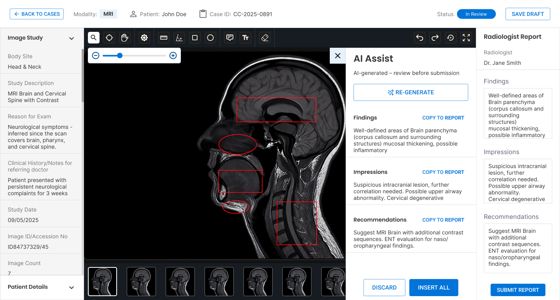
Task: Copy Impressions to report
Action: 443,172
